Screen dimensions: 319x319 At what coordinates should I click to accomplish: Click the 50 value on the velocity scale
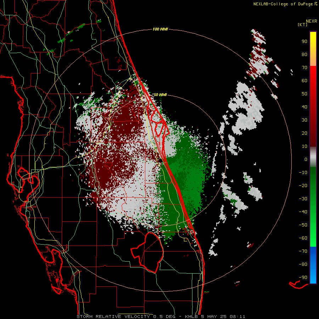(x=304, y=94)
